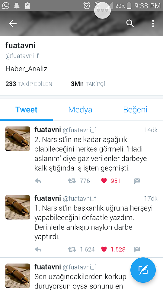The height and width of the screenshot is (290, 163).
Task: Reply to the 14dk tweet
Action: [x=38, y=181]
